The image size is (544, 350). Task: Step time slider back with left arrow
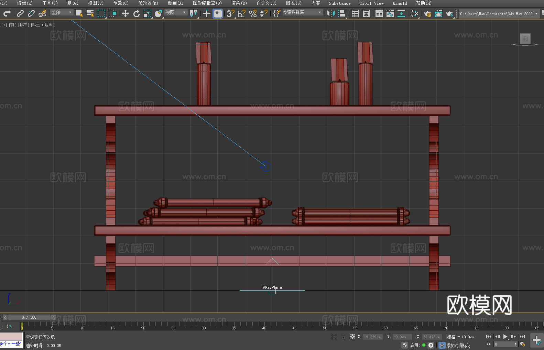(x=5, y=317)
